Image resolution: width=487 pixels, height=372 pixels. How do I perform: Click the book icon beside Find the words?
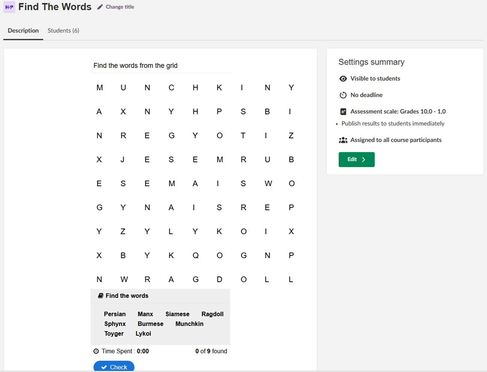pyautogui.click(x=100, y=296)
